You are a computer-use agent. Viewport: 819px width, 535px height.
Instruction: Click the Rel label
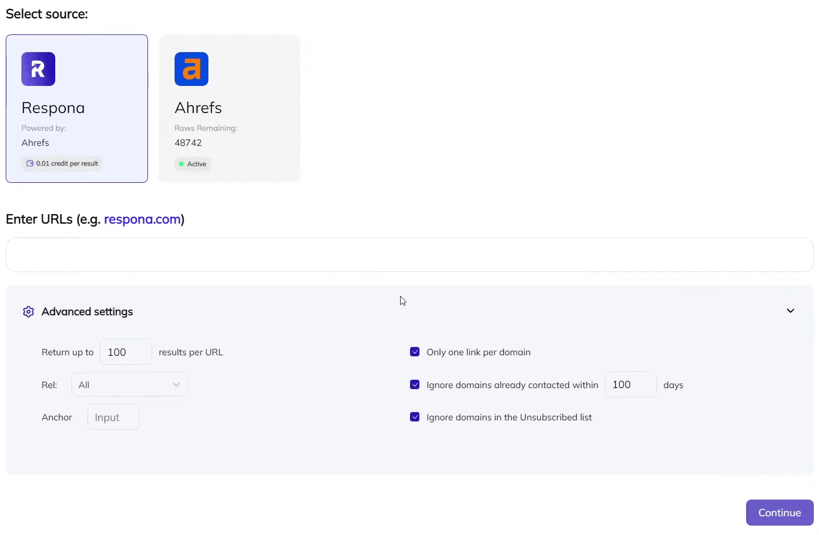49,385
